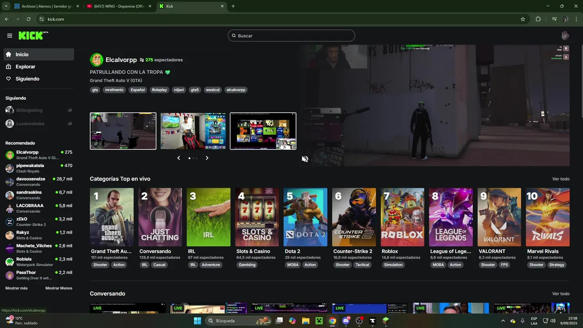
Task: Open Chrome three-dot menu
Action: click(577, 19)
